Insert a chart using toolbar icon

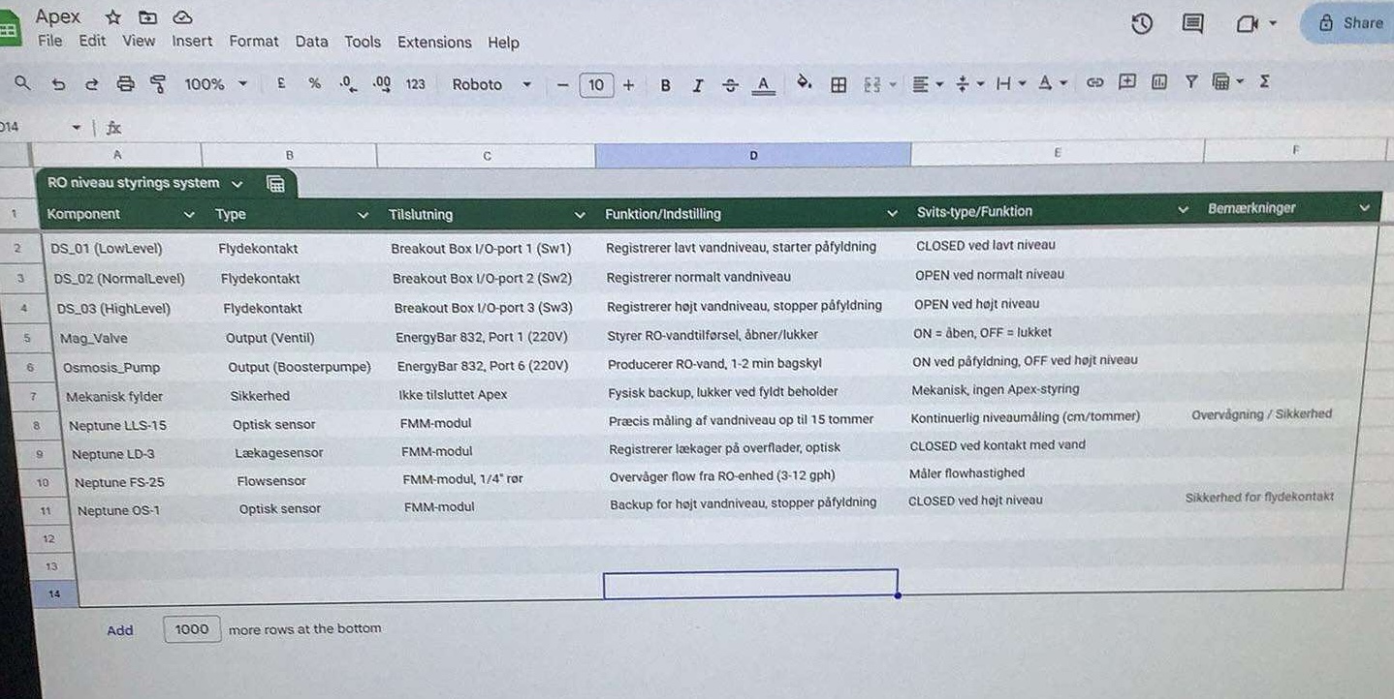1158,83
